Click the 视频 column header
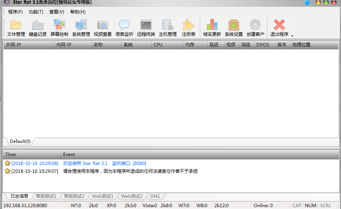This screenshot has height=209, width=341. (x=232, y=45)
